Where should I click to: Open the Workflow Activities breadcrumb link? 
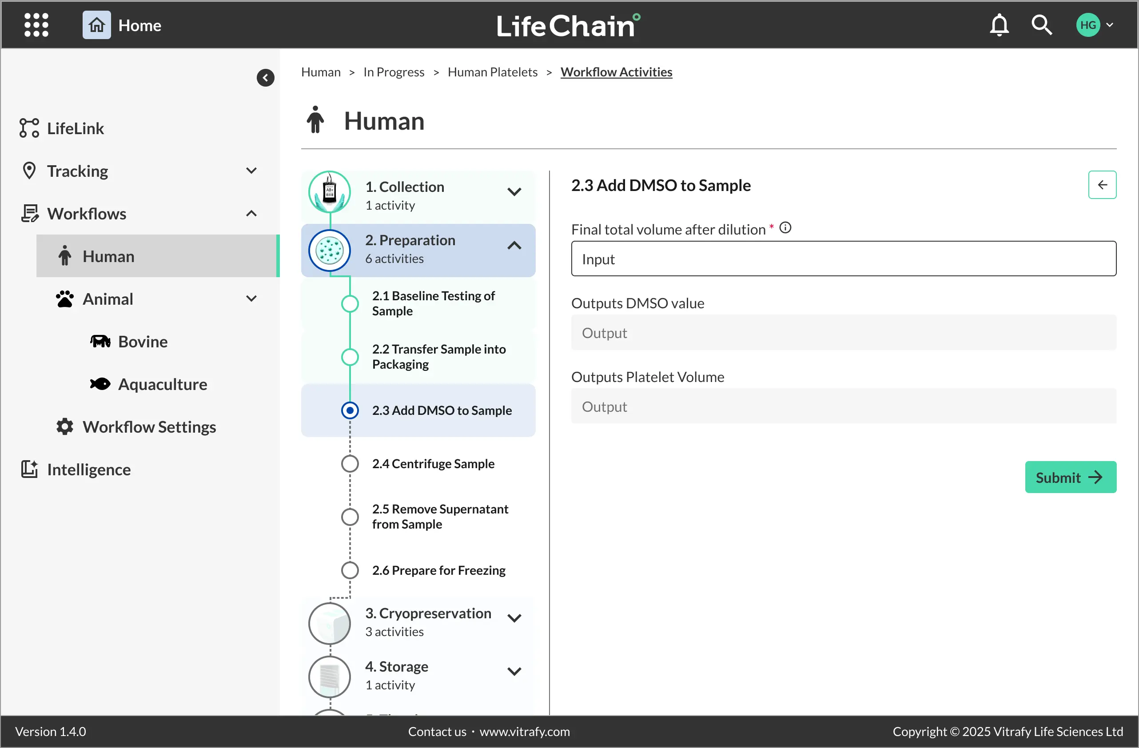coord(617,72)
